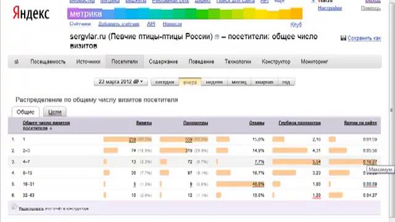Click the home icon in navigation bar
The image size is (395, 222).
pyautogui.click(x=17, y=62)
